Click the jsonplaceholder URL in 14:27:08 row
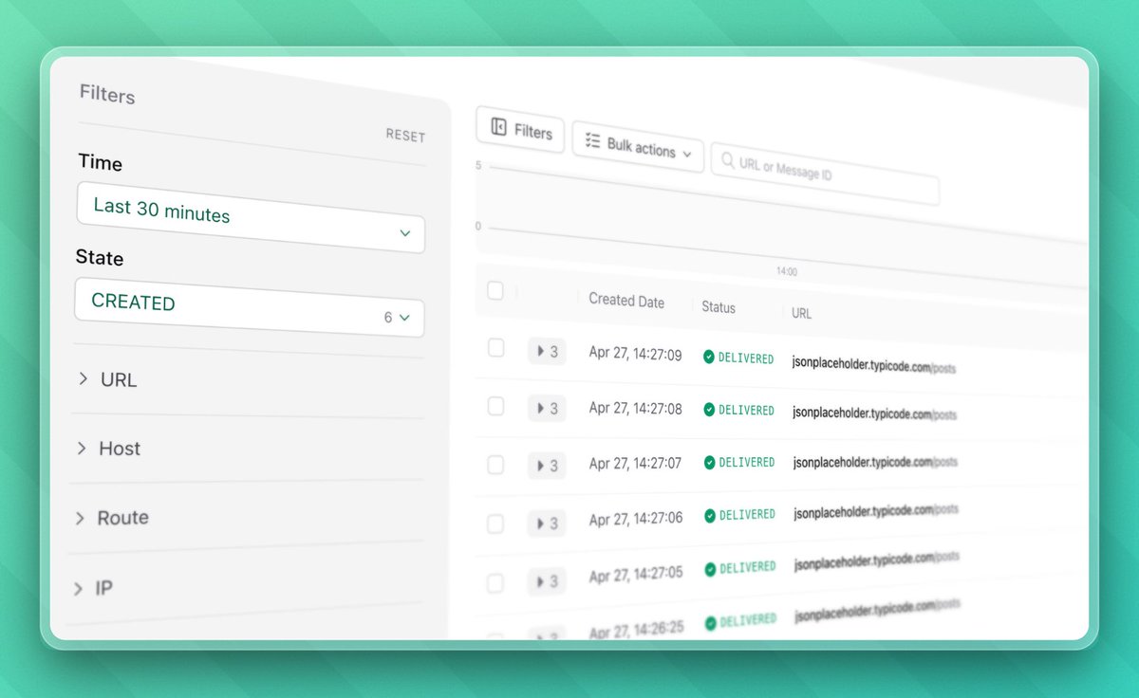This screenshot has height=698, width=1139. tap(874, 413)
